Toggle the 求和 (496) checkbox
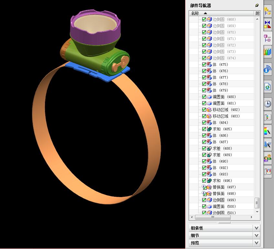This screenshot has width=274, height=249. 204,181
